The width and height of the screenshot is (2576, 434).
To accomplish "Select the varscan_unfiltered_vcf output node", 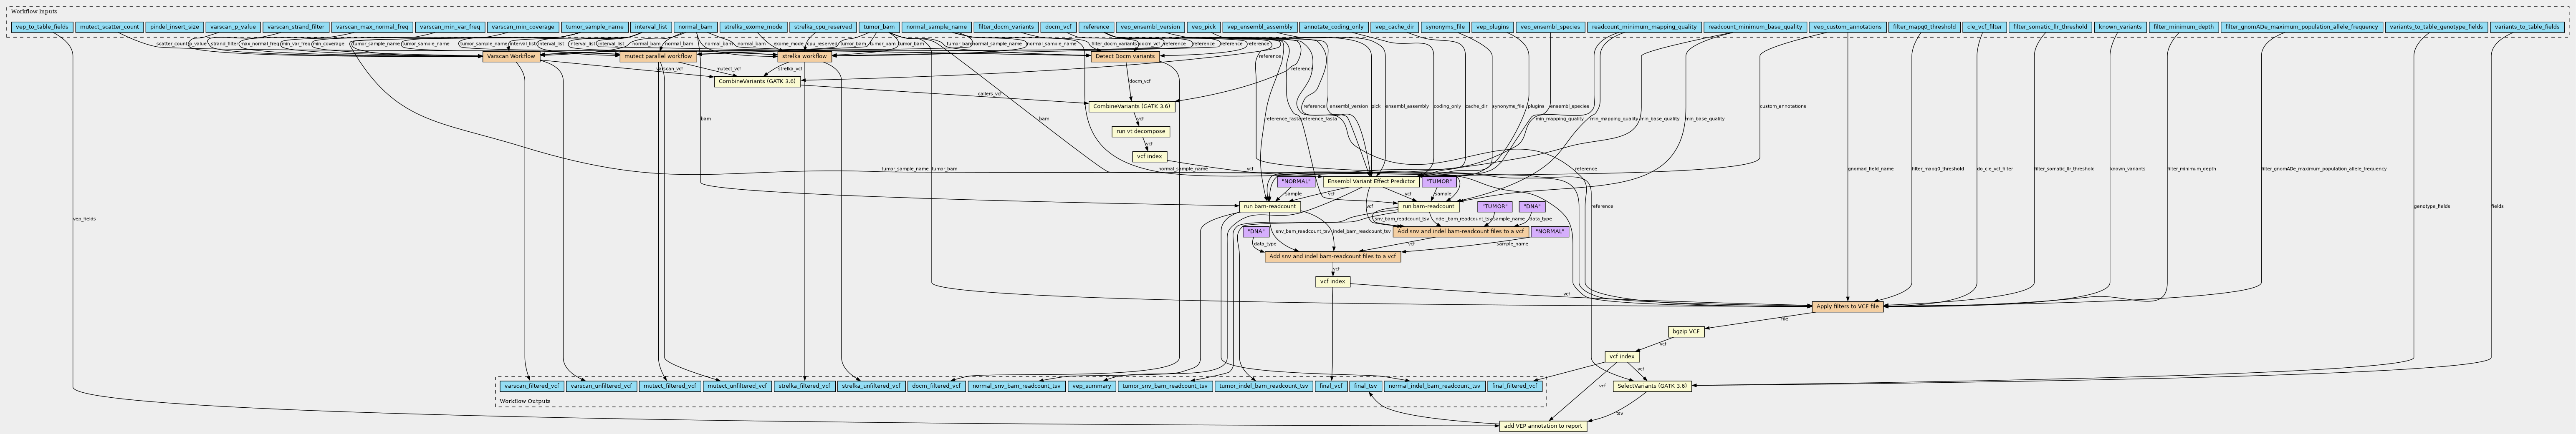I will coord(601,385).
